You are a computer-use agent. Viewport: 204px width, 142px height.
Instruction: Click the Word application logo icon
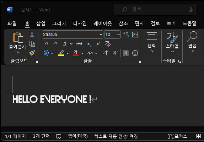[x=10, y=10]
